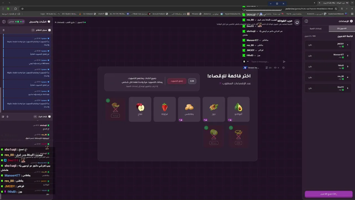Select the apple fruit card
The width and height of the screenshot is (355, 200).
pos(140,109)
